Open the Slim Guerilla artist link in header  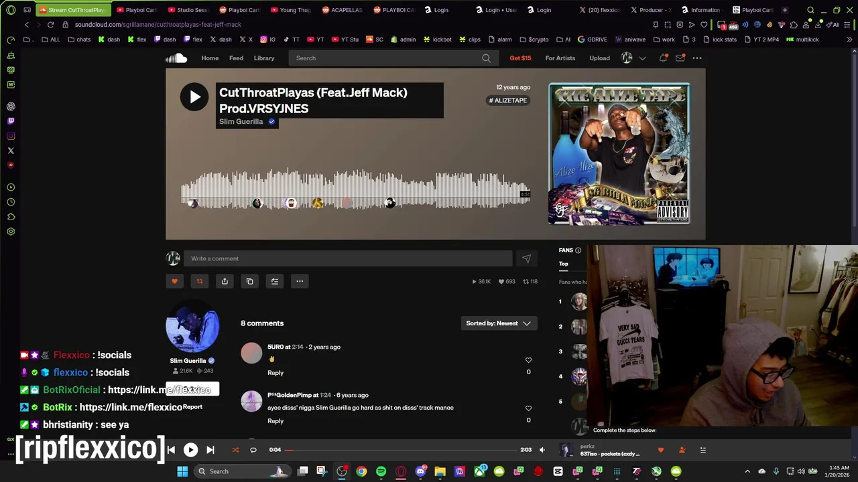[241, 122]
